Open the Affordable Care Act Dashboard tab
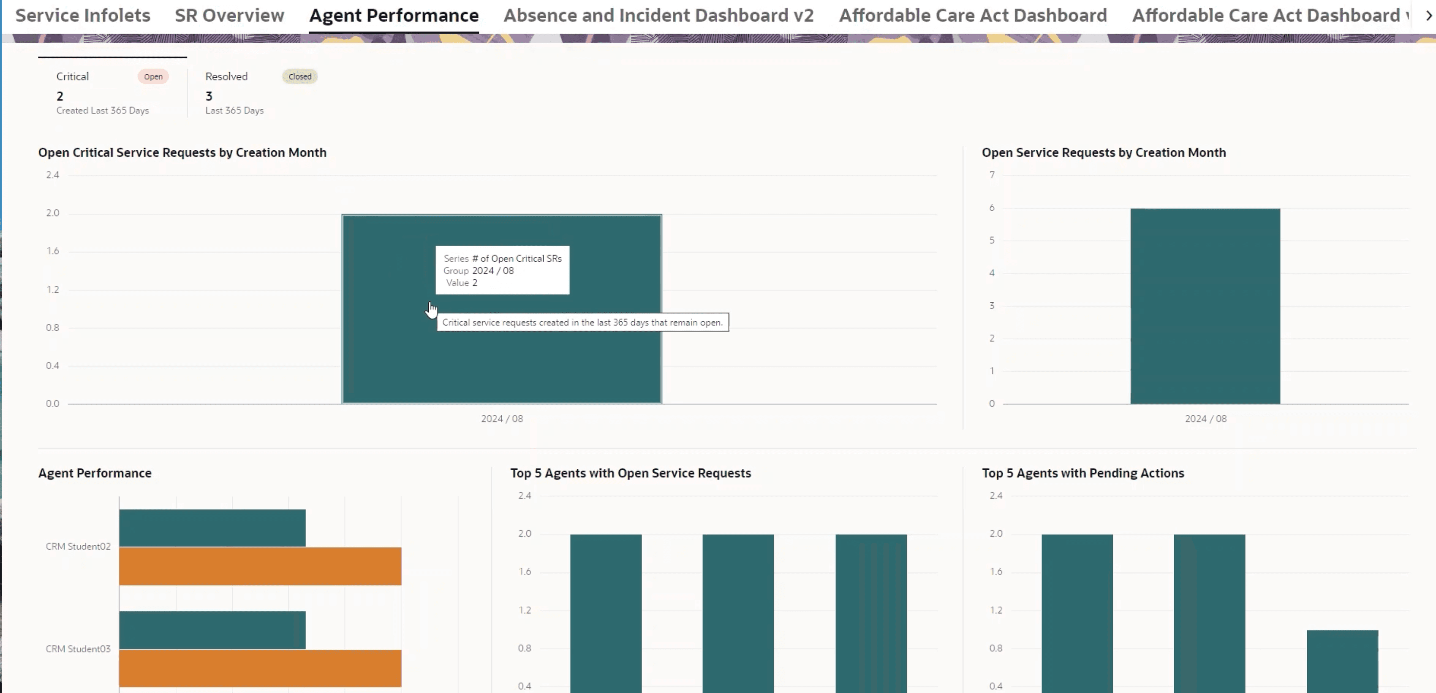This screenshot has width=1436, height=693. (x=973, y=16)
